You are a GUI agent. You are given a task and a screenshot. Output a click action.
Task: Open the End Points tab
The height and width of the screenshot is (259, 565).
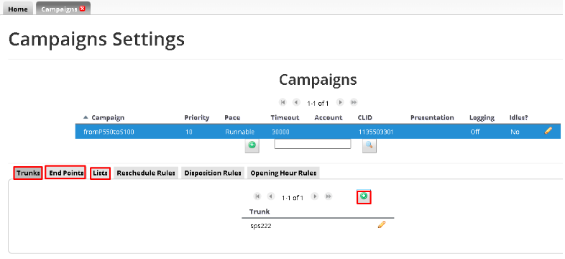(x=66, y=173)
